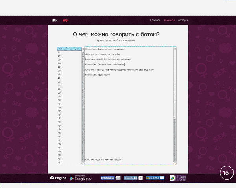Click the dialog list scrollbar down arrow

coord(83,163)
